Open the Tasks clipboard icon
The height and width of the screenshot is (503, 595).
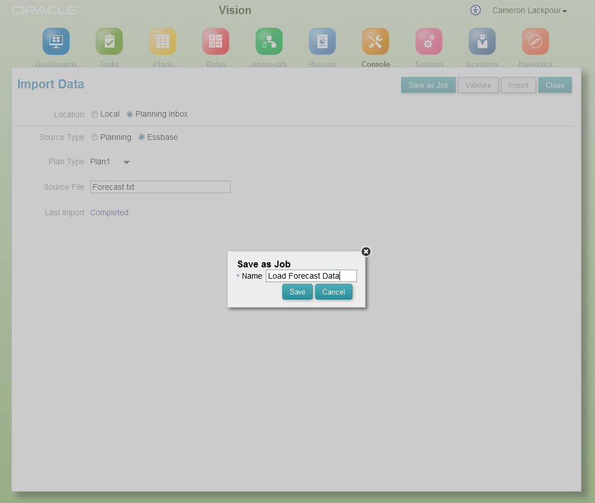pyautogui.click(x=109, y=41)
